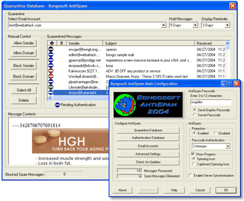
Task: Toggle Show Progress checkbox
Action: coord(193,154)
